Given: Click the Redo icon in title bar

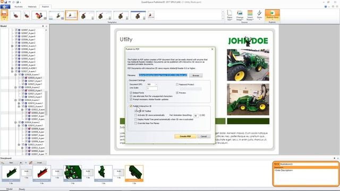Looking at the screenshot, I should click(x=13, y=2).
